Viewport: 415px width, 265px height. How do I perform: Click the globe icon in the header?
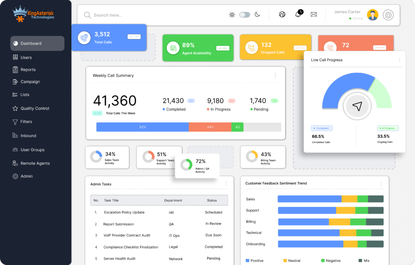tap(282, 14)
